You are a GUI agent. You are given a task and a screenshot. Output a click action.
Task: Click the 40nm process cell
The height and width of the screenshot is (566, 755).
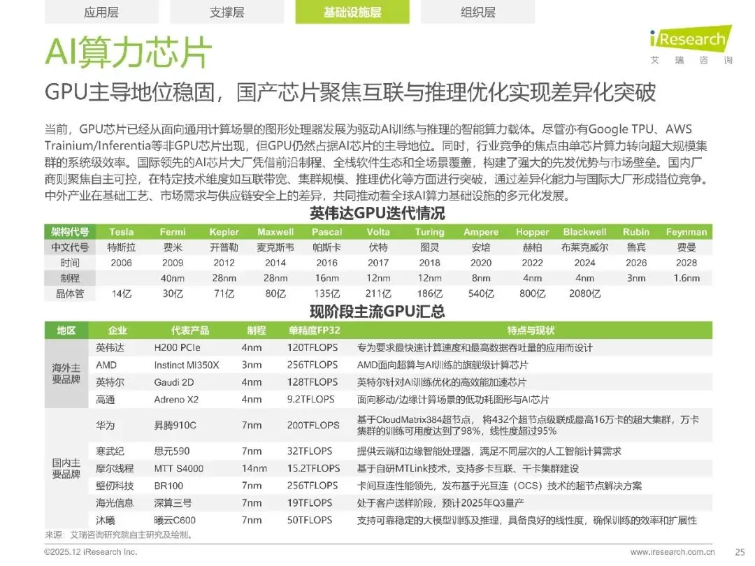pos(173,277)
